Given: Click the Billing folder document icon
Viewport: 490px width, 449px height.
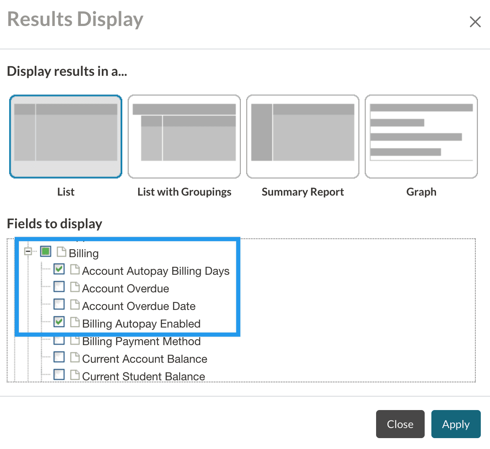Looking at the screenshot, I should 62,252.
